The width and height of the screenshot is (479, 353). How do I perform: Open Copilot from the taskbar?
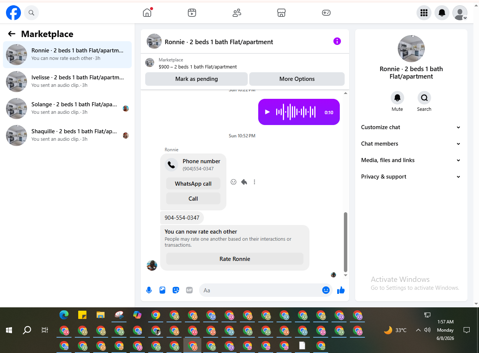click(x=137, y=315)
